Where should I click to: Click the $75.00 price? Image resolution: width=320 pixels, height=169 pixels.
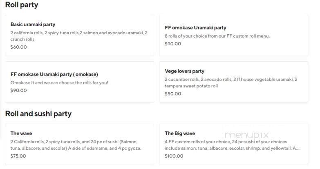tap(18, 156)
